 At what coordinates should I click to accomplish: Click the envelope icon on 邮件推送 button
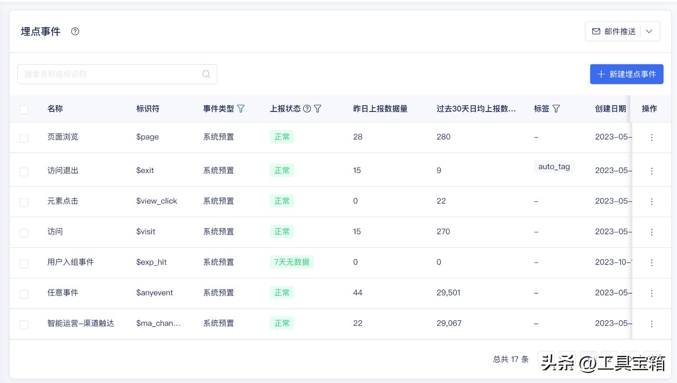pos(596,31)
